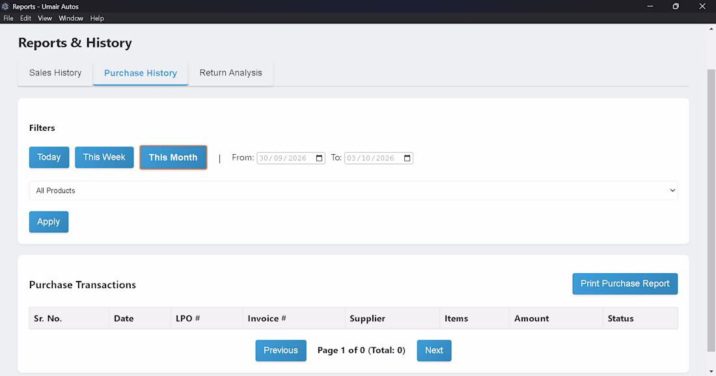Go to the Next page
The image size is (716, 376).
pyautogui.click(x=434, y=351)
